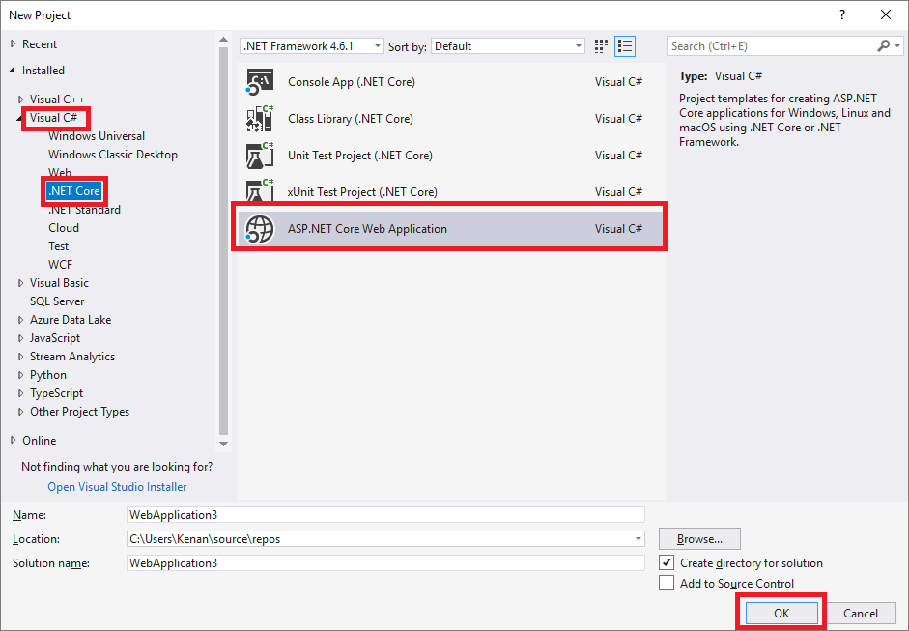The width and height of the screenshot is (909, 631).
Task: Click the search magnifier icon
Action: tap(883, 45)
